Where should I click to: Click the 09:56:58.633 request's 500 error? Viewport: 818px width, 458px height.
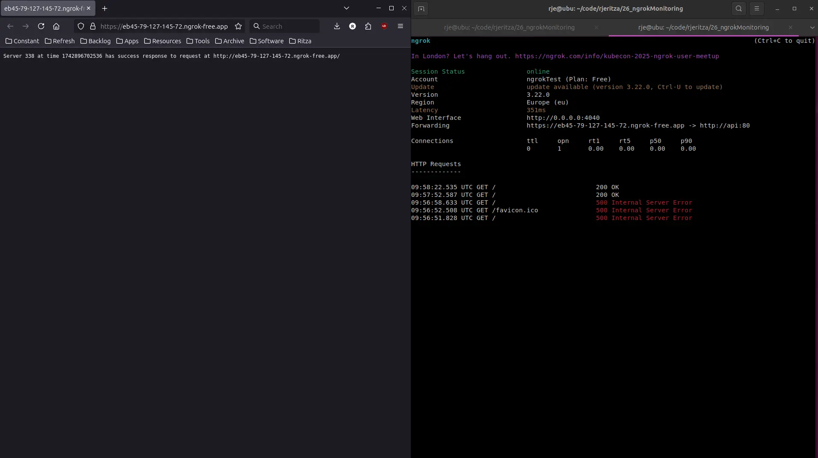click(644, 202)
